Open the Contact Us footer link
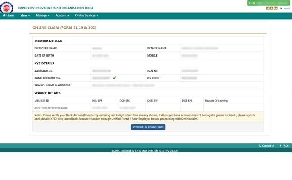The height and width of the screenshot is (180, 292). pyautogui.click(x=268, y=146)
